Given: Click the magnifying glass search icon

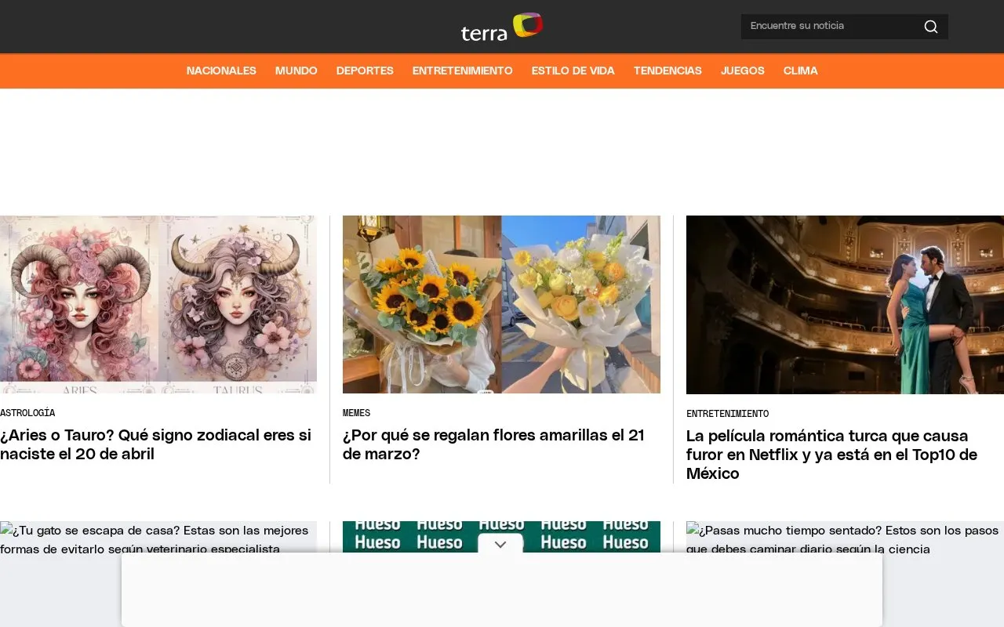Looking at the screenshot, I should 931,27.
